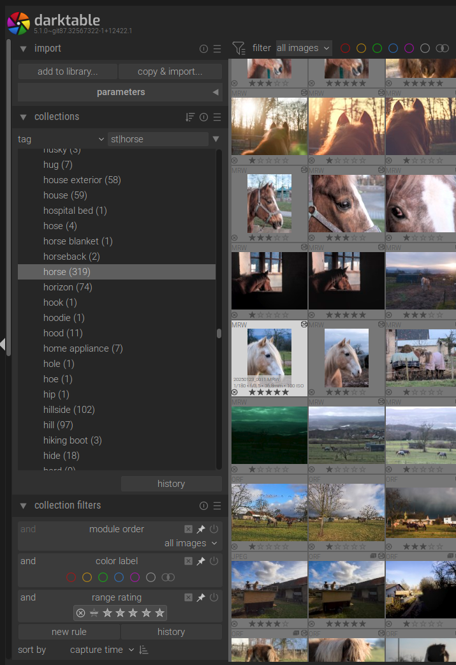This screenshot has width=456, height=665.
Task: Toggle yellow color label in top filter bar
Action: [x=361, y=49]
